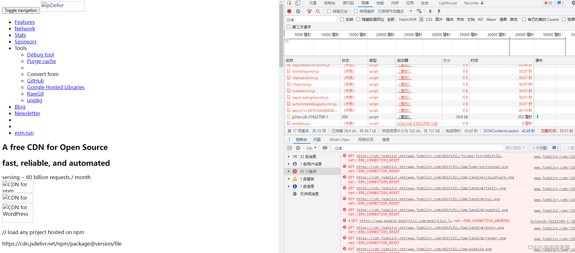
Task: Open DevTools settings gear
Action: click(573, 3)
